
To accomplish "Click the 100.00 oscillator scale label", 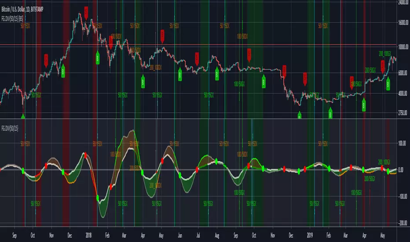I will [x=402, y=143].
